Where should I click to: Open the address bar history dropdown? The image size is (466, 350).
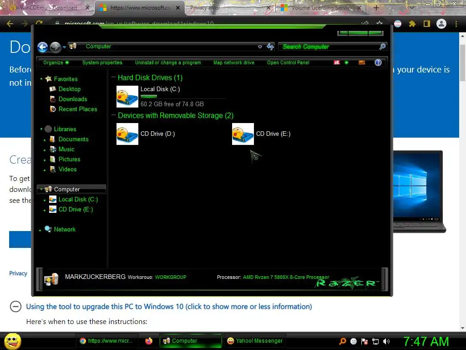(x=260, y=47)
